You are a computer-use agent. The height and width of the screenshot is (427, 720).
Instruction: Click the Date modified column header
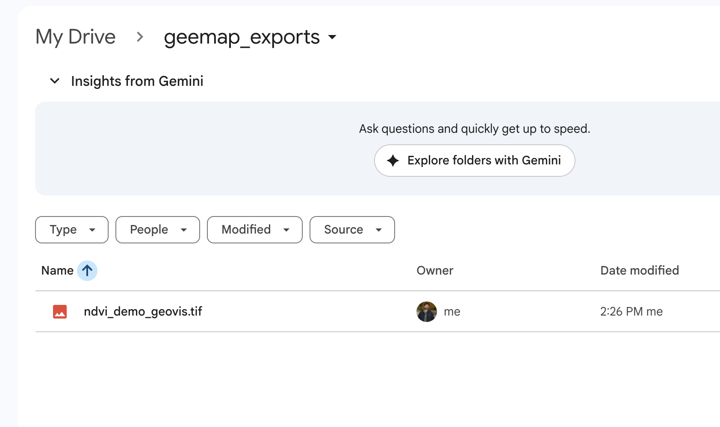click(x=640, y=271)
